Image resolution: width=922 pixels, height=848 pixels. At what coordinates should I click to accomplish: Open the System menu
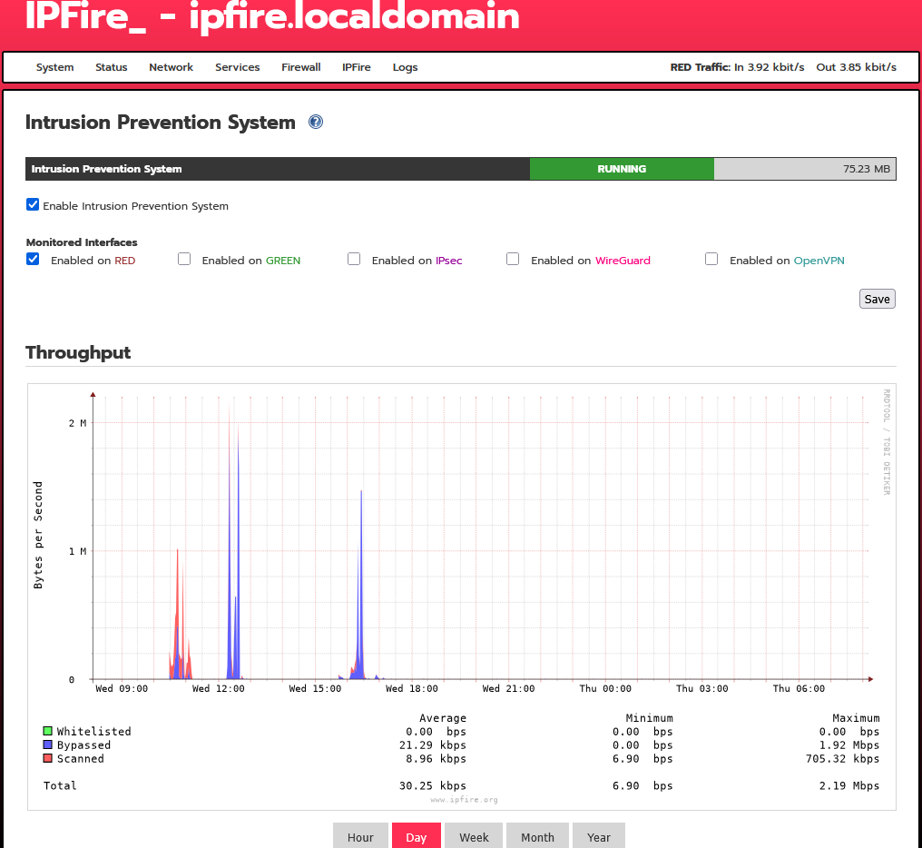click(54, 67)
